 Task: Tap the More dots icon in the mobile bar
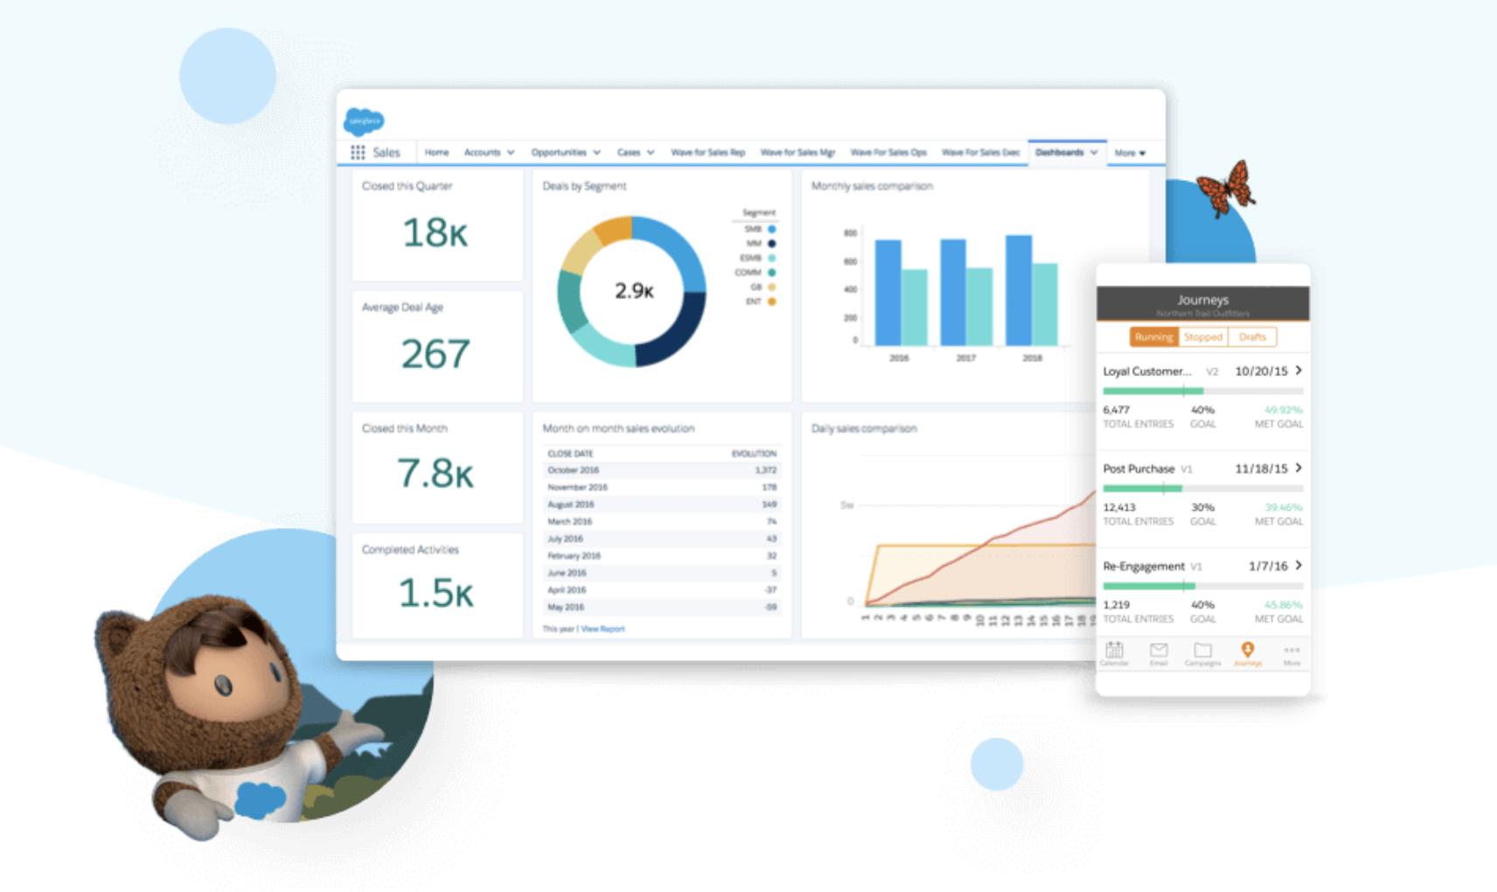[x=1292, y=650]
